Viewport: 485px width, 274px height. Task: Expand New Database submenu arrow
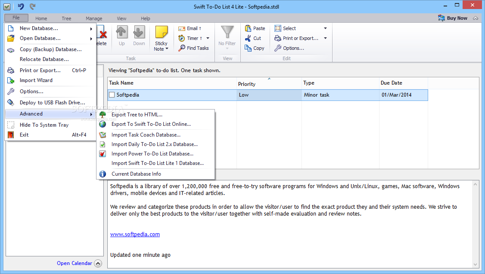pos(91,29)
